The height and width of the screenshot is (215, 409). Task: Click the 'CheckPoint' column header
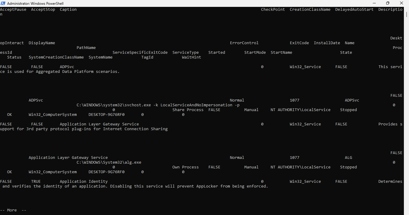pyautogui.click(x=273, y=10)
